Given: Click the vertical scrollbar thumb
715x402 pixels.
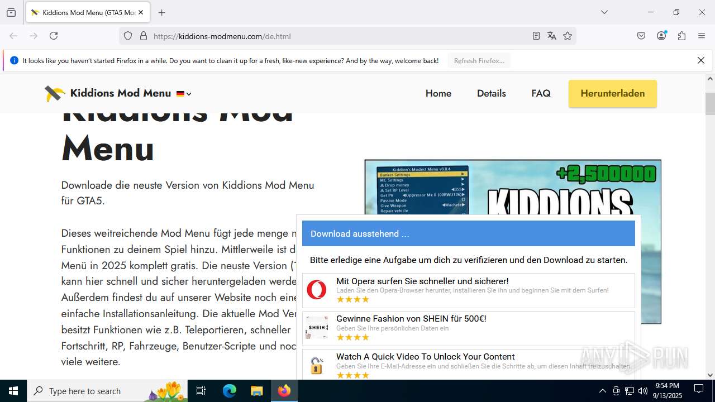Looking at the screenshot, I should tap(710, 104).
